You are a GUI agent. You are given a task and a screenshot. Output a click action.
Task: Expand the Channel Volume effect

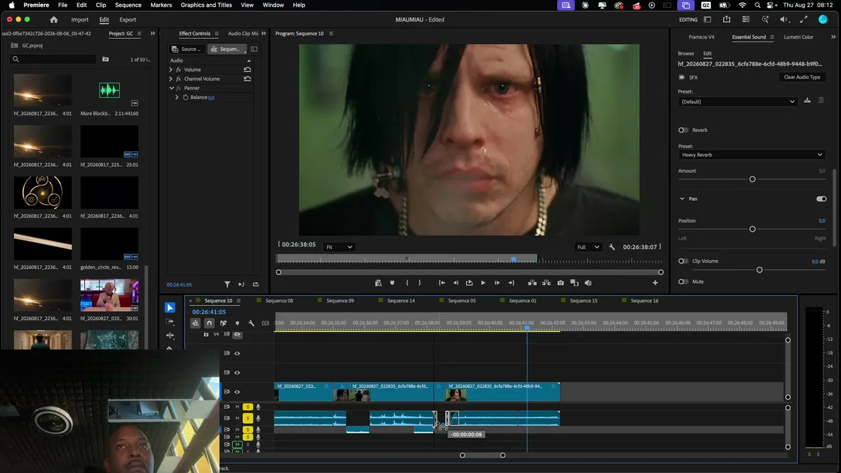[171, 79]
